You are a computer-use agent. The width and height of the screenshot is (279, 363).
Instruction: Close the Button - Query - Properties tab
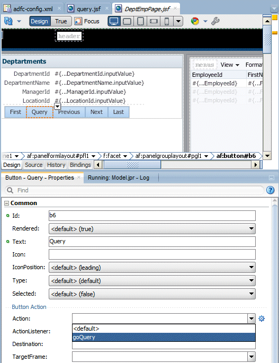pyautogui.click(x=79, y=177)
